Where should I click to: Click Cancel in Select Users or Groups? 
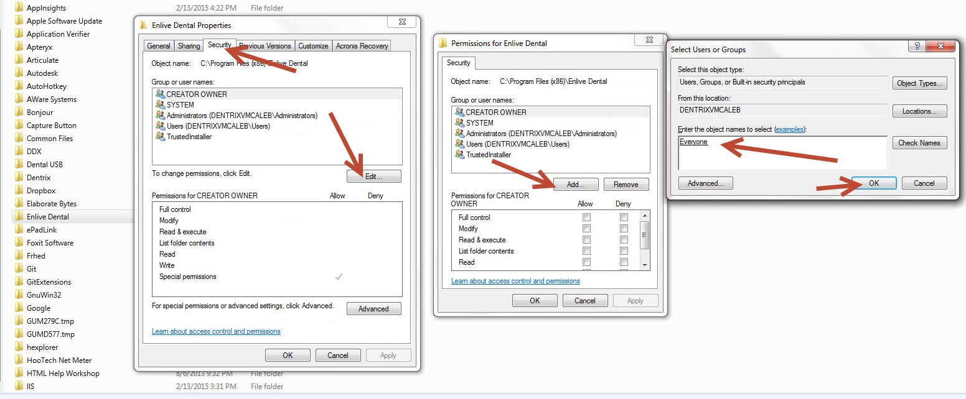pyautogui.click(x=924, y=183)
